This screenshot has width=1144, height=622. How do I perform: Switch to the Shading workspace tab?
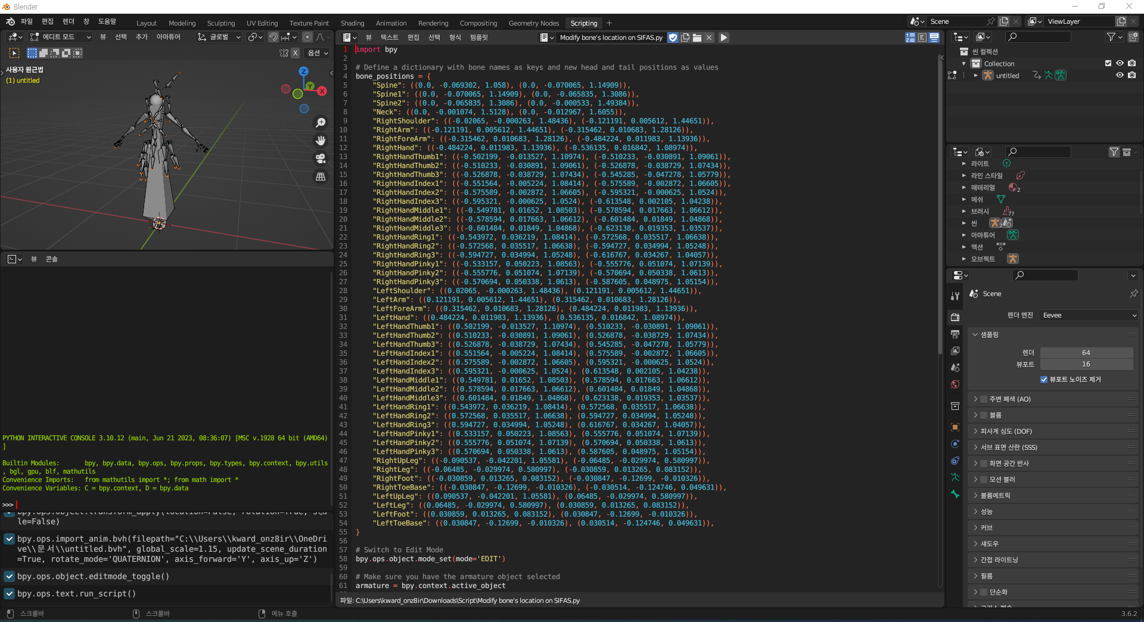[352, 23]
